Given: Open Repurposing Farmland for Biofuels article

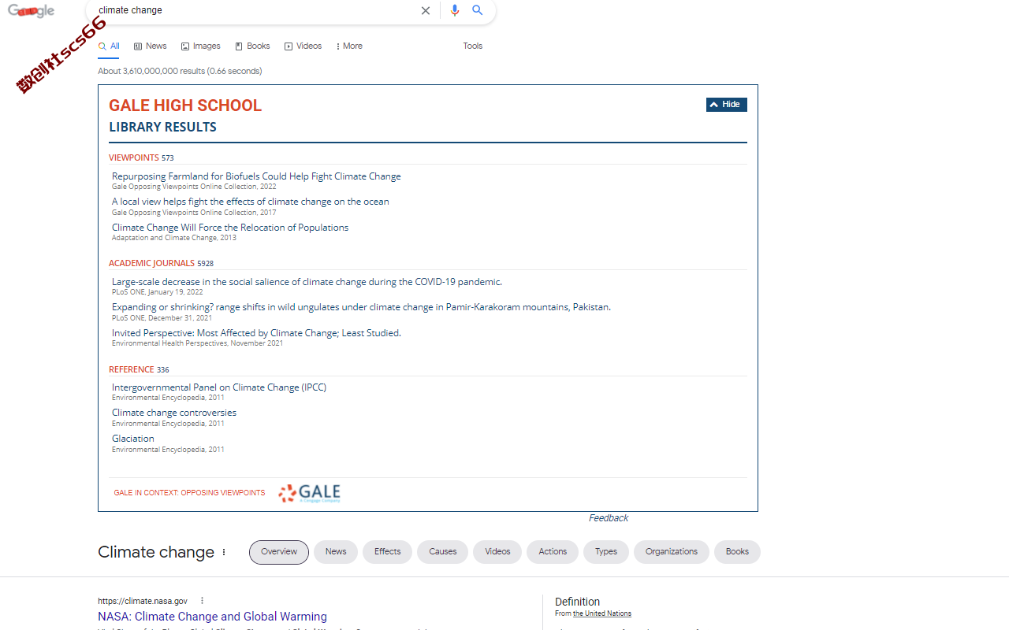Looking at the screenshot, I should point(256,176).
